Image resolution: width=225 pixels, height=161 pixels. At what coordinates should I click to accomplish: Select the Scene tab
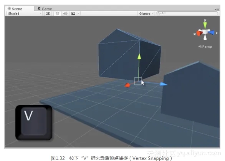click(15, 8)
